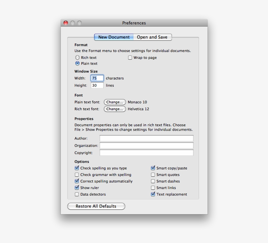Screen dimensions: 268x243
Task: Disable Correct spelling automatically
Action: (77, 181)
